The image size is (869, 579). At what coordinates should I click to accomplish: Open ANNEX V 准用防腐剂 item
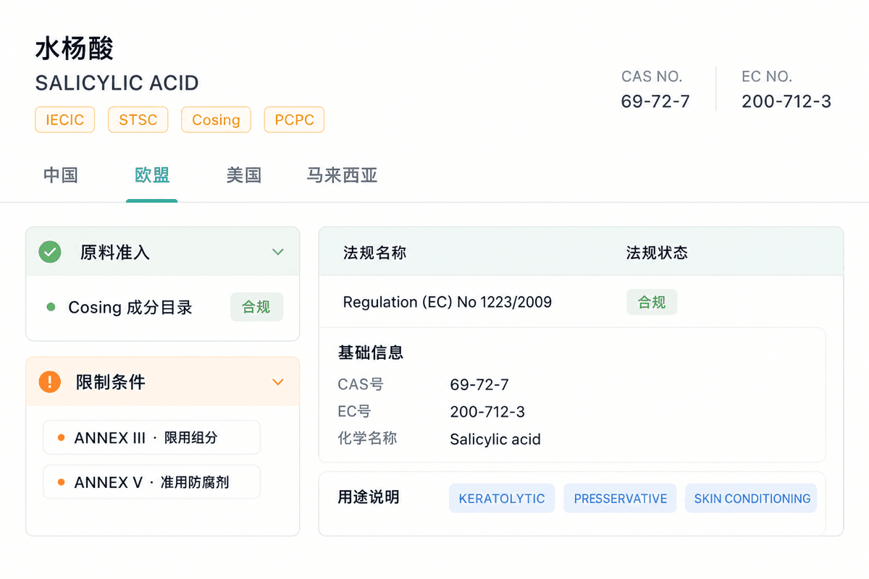pyautogui.click(x=151, y=482)
